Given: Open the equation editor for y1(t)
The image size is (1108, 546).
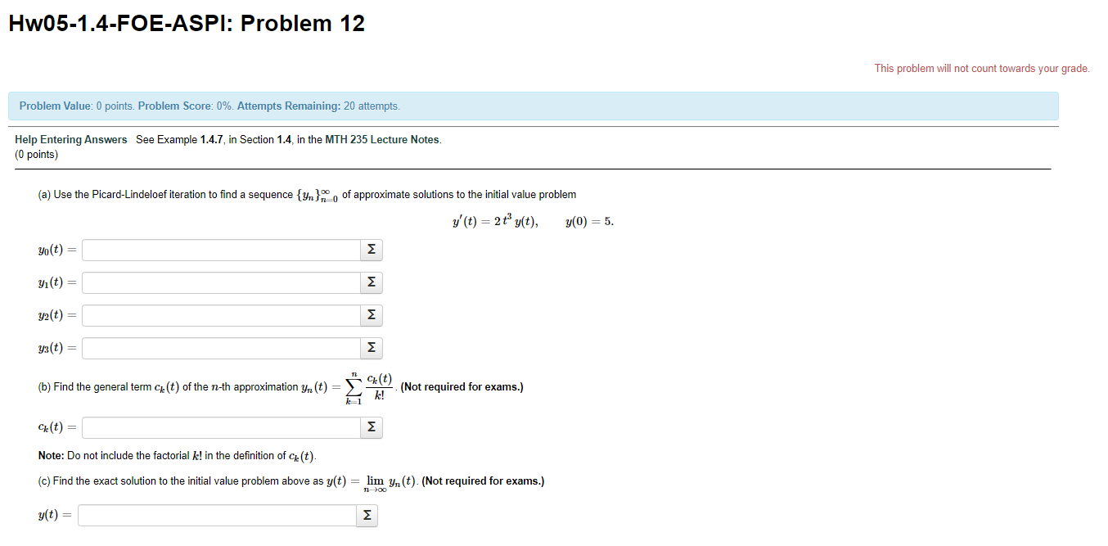Looking at the screenshot, I should click(371, 282).
